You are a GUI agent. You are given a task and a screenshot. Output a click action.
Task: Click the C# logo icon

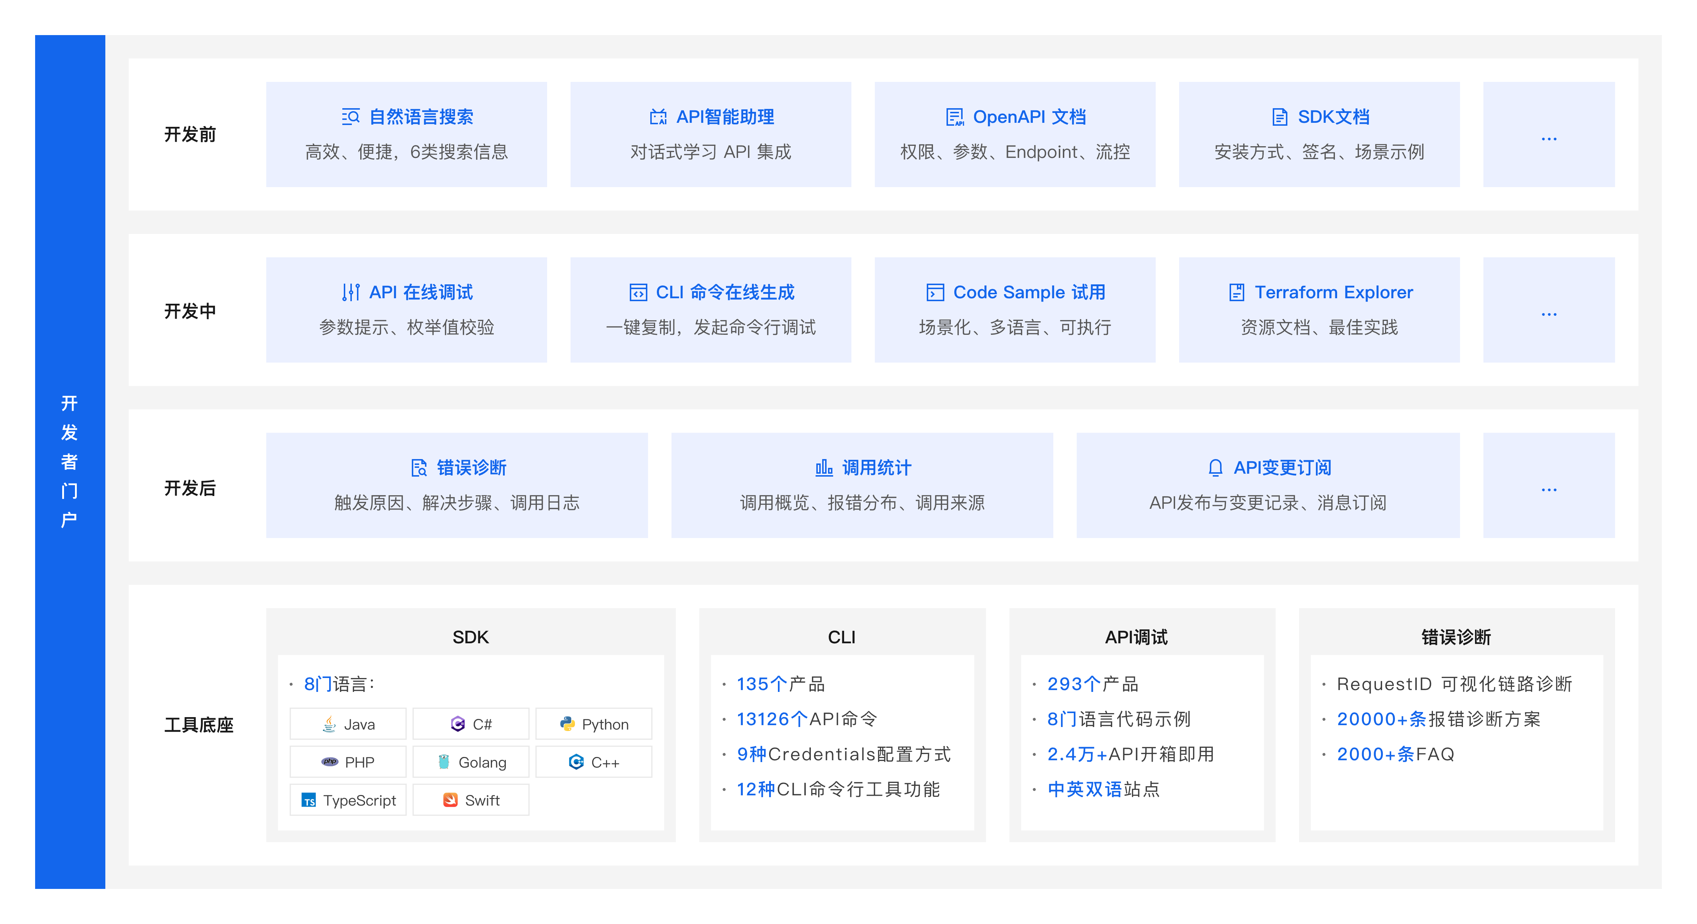(x=458, y=724)
